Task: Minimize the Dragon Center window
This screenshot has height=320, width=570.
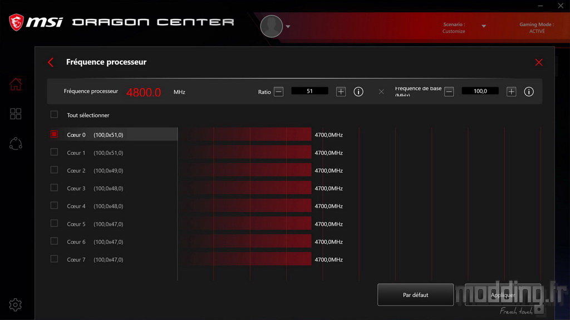Action: (x=540, y=6)
